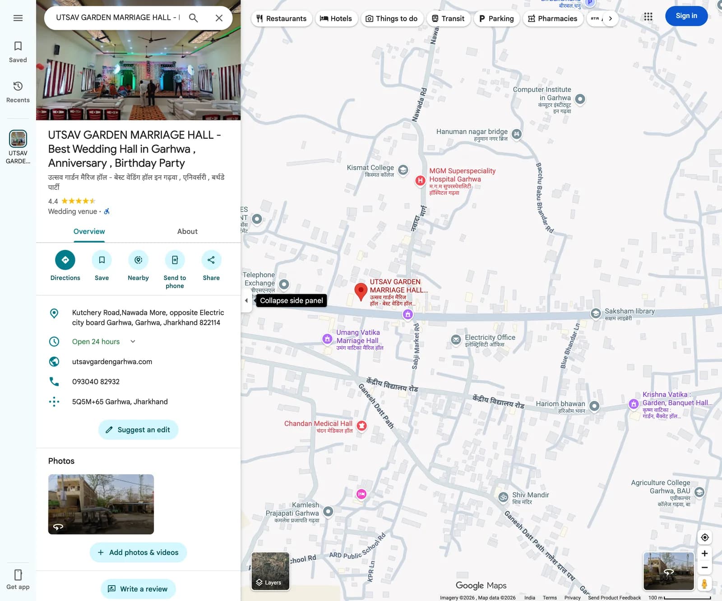The image size is (722, 601).
Task: Click Krishna Vatika Garden marker
Action: [x=634, y=404]
